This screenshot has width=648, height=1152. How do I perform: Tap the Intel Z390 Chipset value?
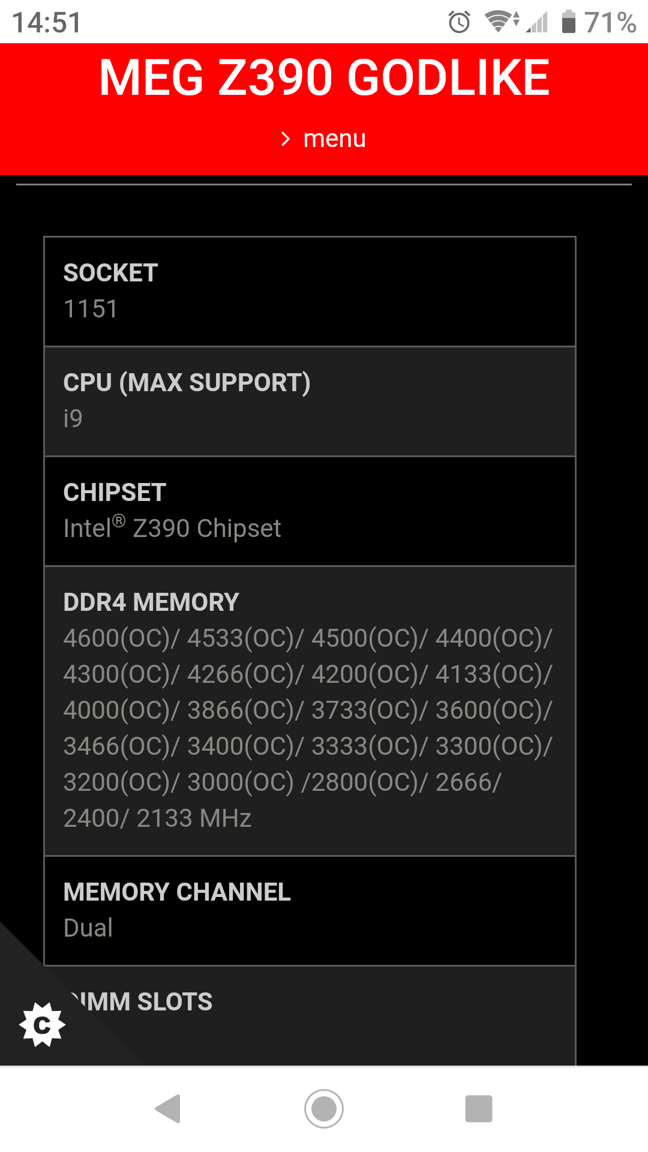pos(172,529)
